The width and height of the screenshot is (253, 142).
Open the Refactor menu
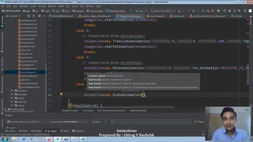click(52, 6)
